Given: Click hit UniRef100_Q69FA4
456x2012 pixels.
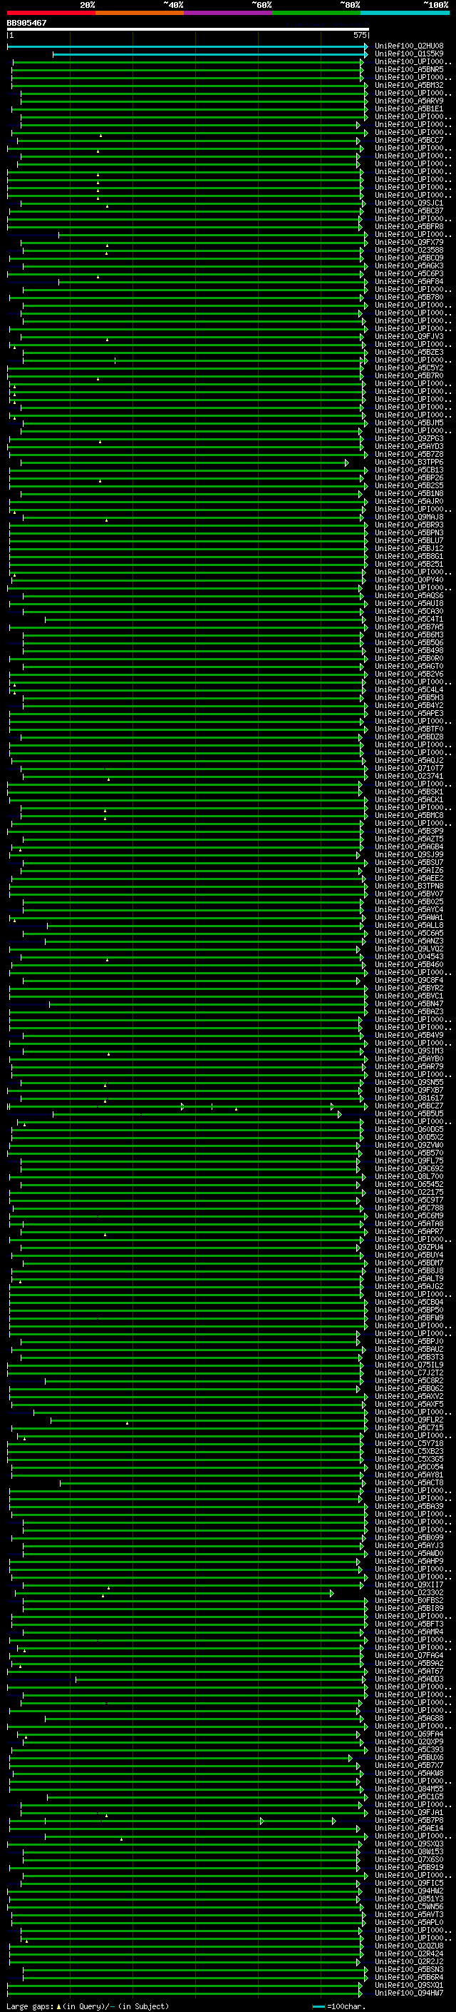Looking at the screenshot, I should click(409, 1734).
